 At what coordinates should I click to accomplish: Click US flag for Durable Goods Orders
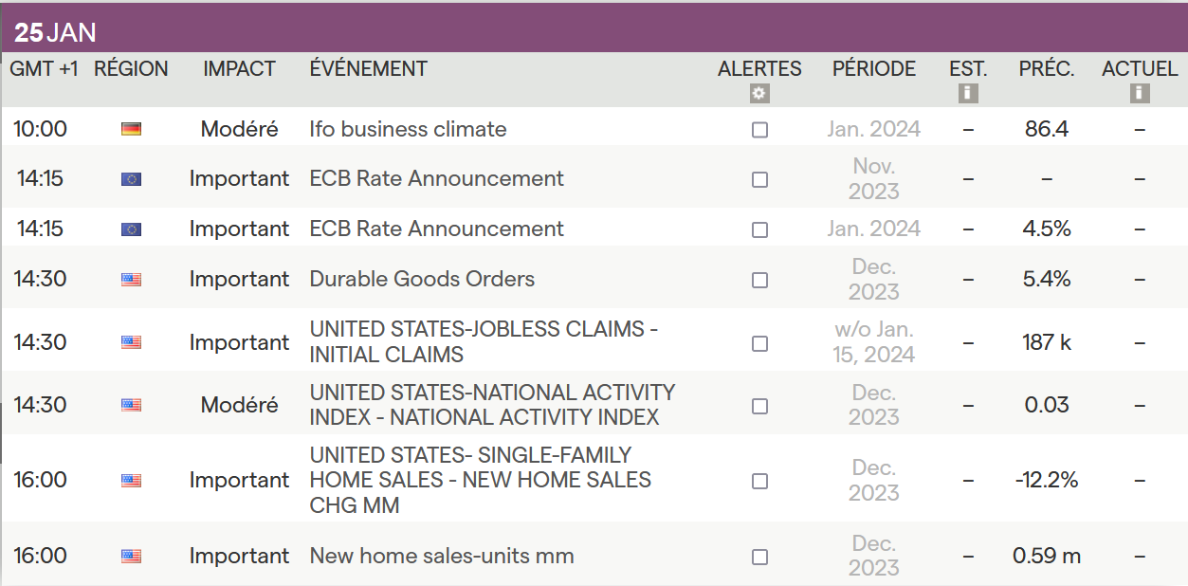(x=131, y=279)
